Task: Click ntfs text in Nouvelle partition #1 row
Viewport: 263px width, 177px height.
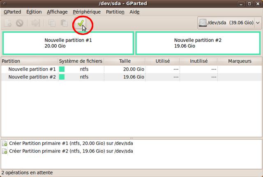Action: [x=84, y=69]
